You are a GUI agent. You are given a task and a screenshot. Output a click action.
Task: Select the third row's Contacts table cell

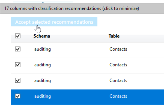point(118,81)
